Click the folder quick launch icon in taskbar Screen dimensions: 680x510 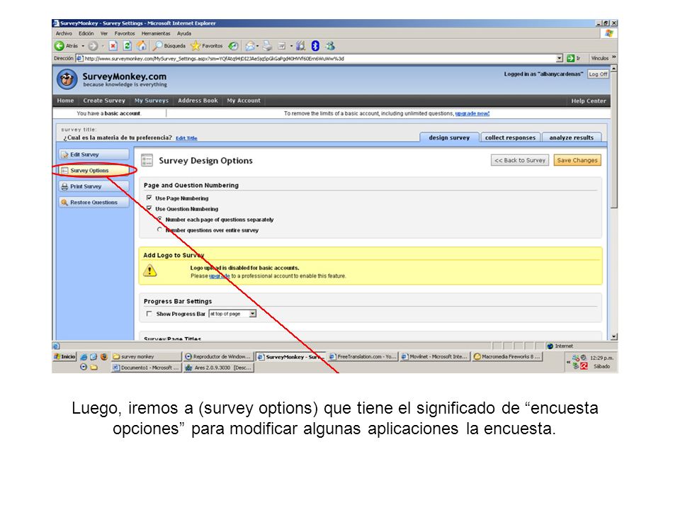tap(93, 367)
